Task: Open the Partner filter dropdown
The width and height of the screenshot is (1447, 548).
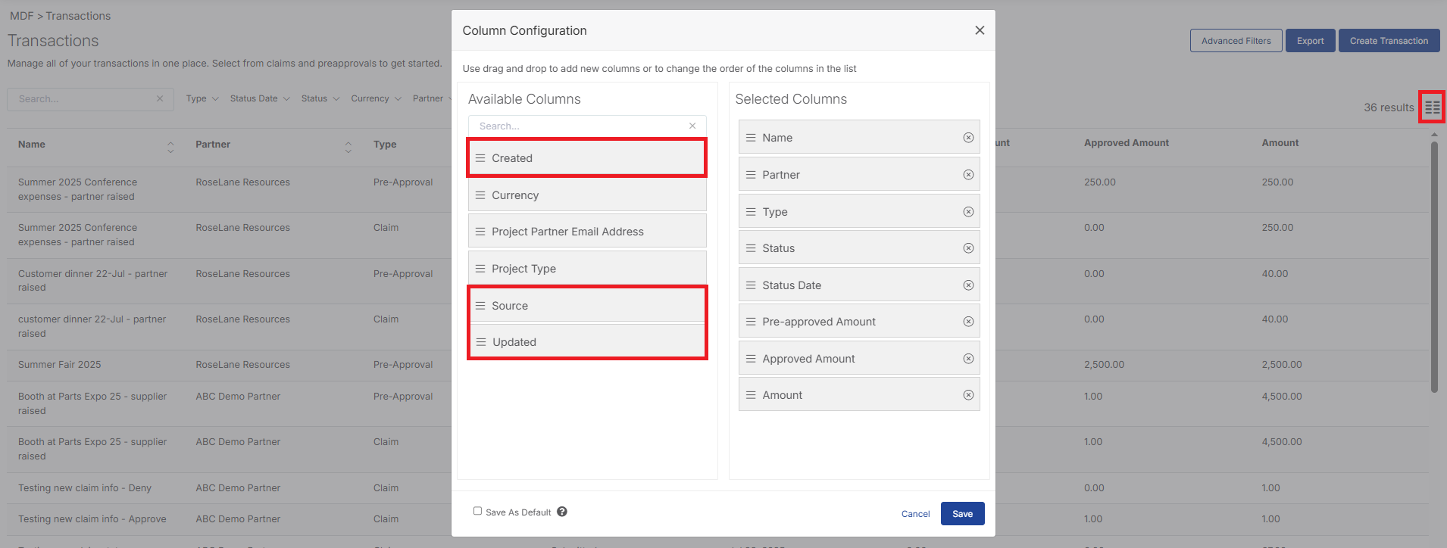Action: pos(432,98)
